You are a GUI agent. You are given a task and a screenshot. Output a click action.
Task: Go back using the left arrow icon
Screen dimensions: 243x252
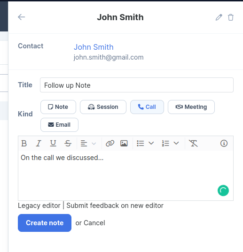coord(22,17)
